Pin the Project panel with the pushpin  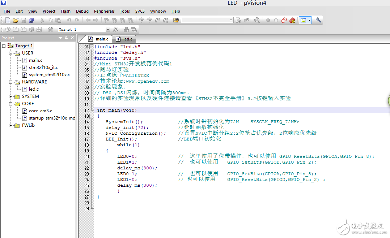tap(66, 38)
